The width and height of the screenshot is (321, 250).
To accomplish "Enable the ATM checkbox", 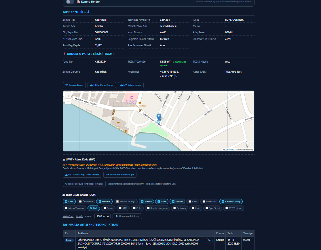I will 120,208.
